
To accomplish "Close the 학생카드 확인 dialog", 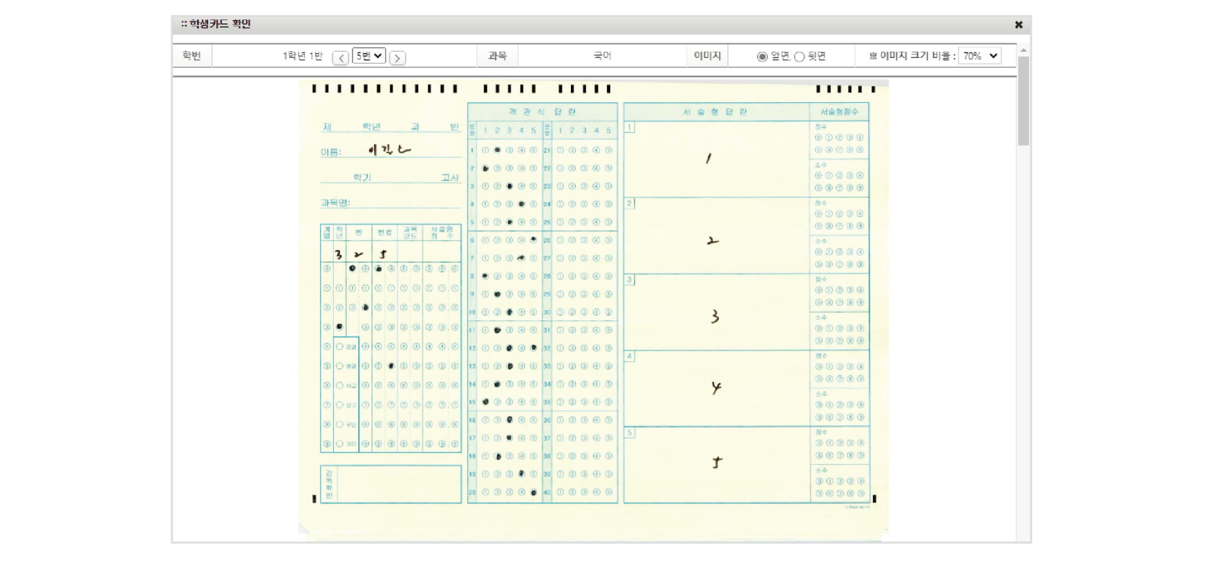I will pyautogui.click(x=1018, y=25).
